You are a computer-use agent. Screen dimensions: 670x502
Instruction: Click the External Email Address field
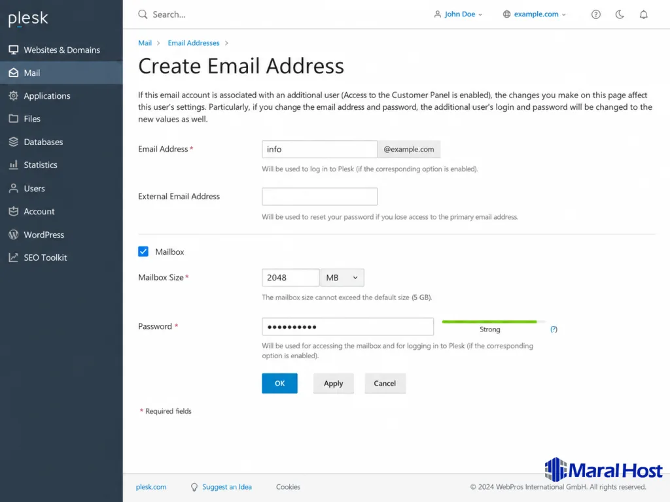319,196
